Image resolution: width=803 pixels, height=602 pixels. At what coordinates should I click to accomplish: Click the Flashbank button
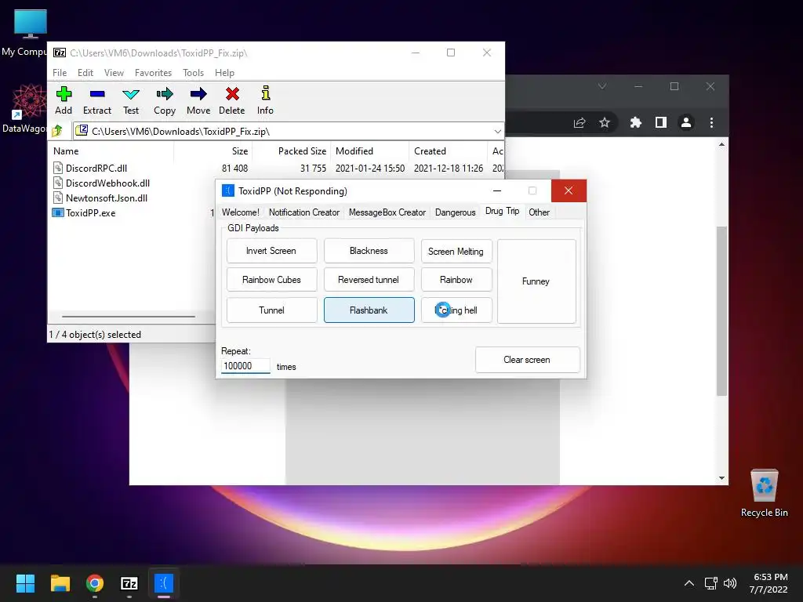point(369,310)
